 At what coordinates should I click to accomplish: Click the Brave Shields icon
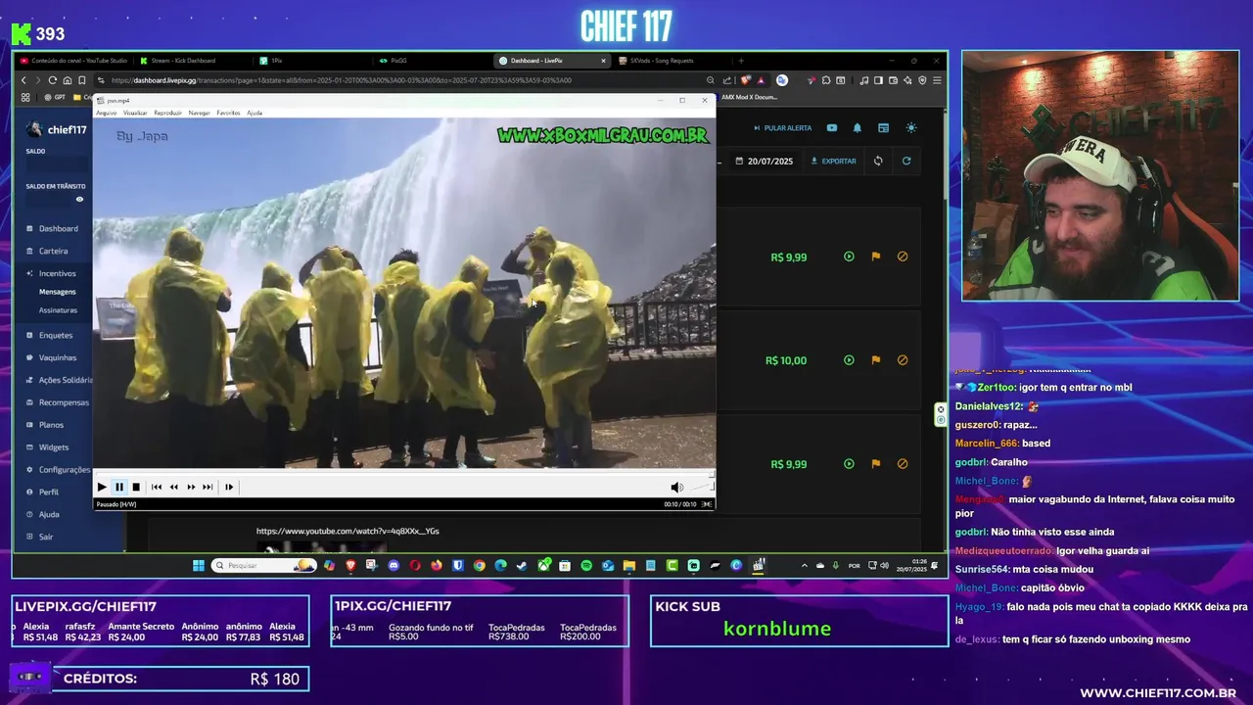tap(746, 80)
